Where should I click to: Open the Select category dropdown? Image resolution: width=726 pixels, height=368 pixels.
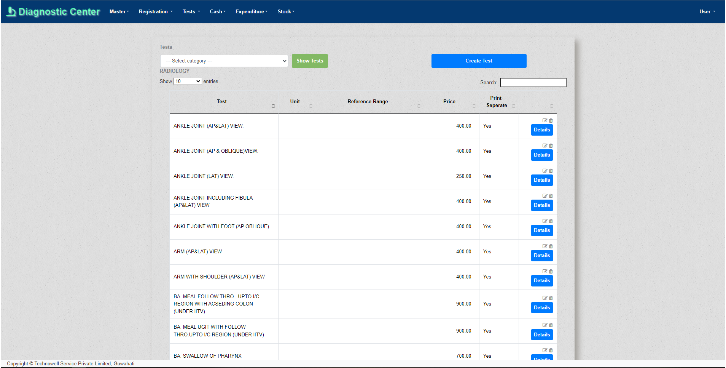(224, 61)
